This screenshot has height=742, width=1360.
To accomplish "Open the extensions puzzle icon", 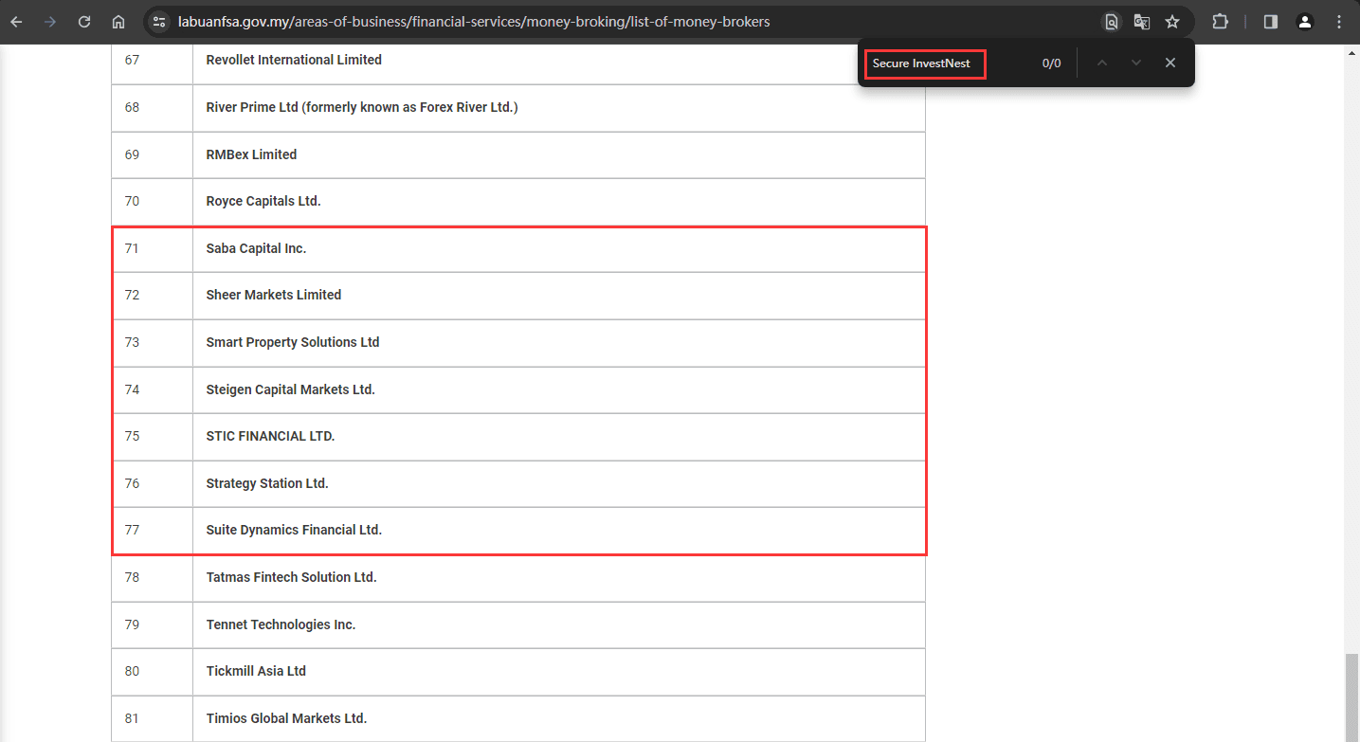I will pyautogui.click(x=1221, y=21).
